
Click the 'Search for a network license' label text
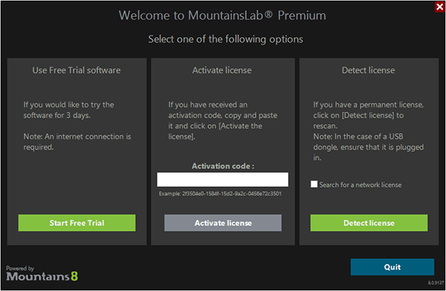[x=361, y=185]
